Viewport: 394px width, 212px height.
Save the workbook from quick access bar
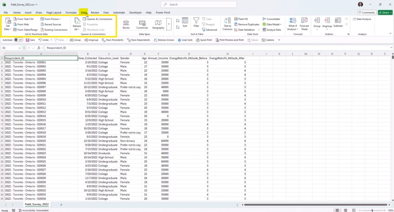[x=30, y=40]
